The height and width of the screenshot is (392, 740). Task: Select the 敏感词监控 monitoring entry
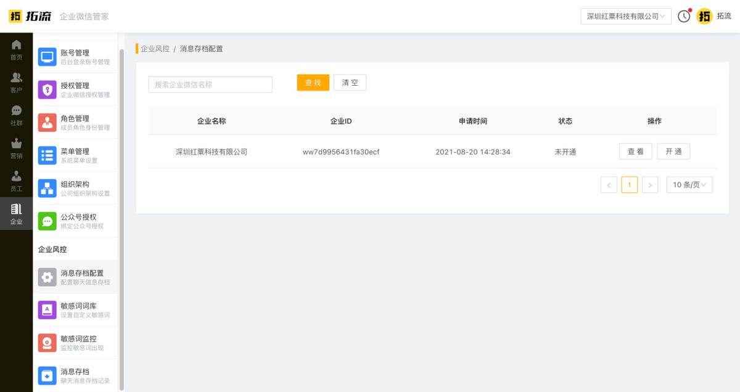74,342
